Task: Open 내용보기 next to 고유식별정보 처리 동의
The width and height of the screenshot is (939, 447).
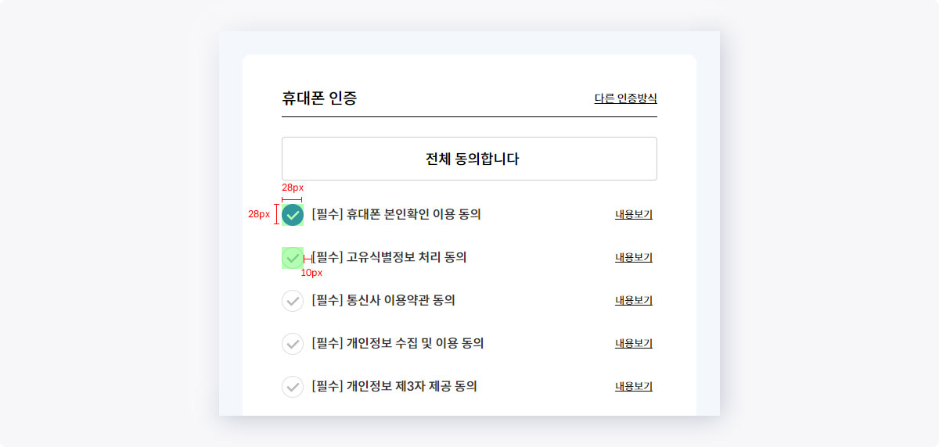Action: point(634,258)
